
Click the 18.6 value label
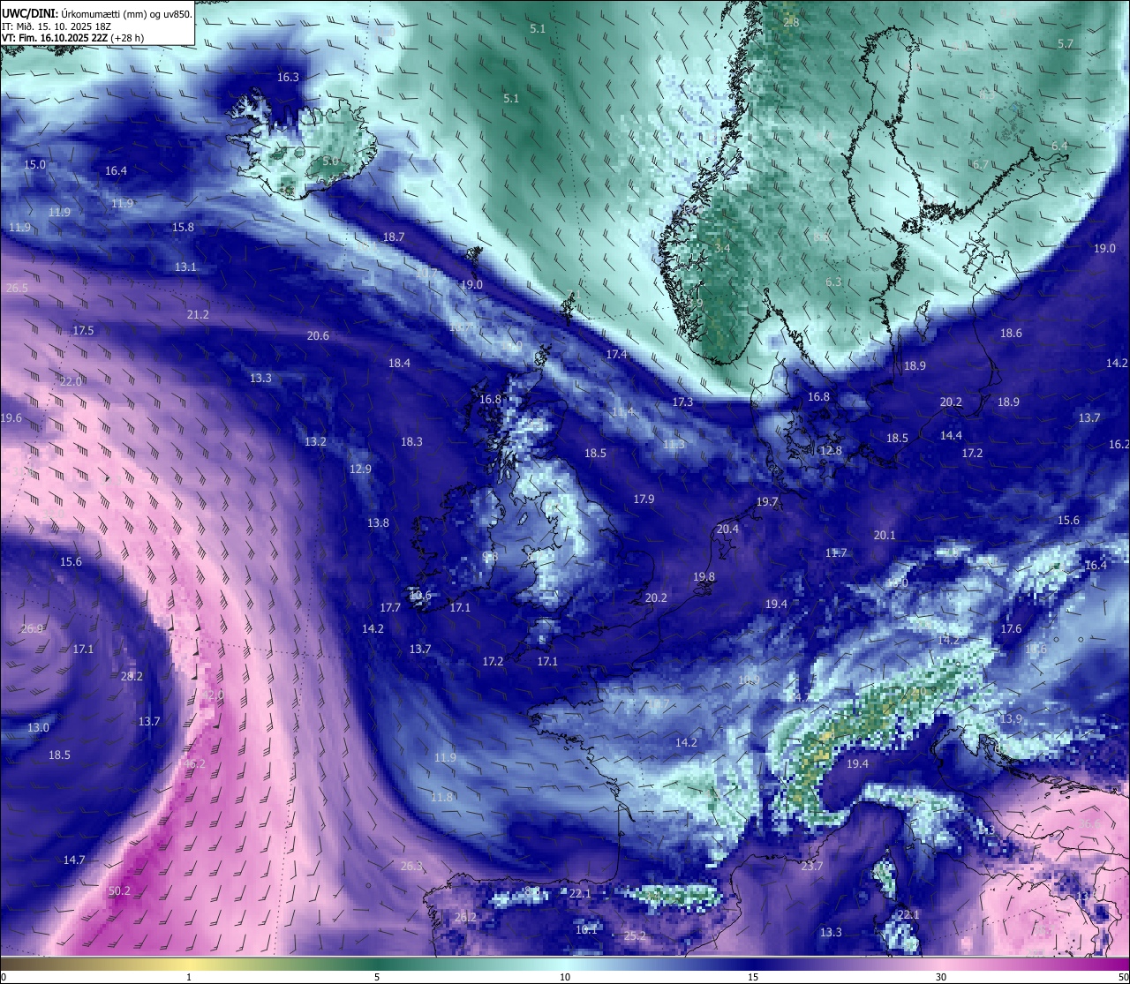(1011, 334)
